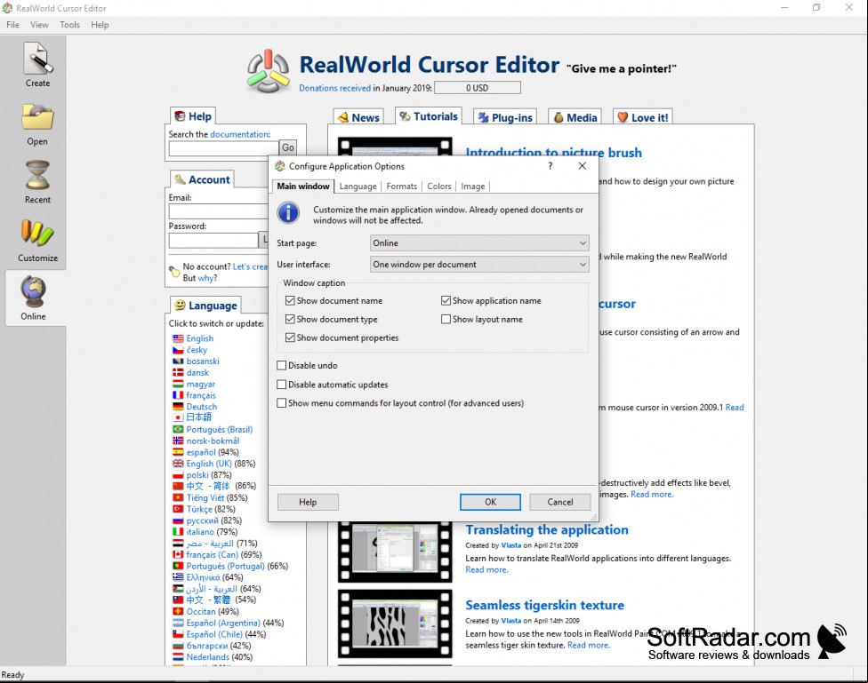Enable Show menu commands for layout control
This screenshot has height=683, width=868.
point(281,403)
